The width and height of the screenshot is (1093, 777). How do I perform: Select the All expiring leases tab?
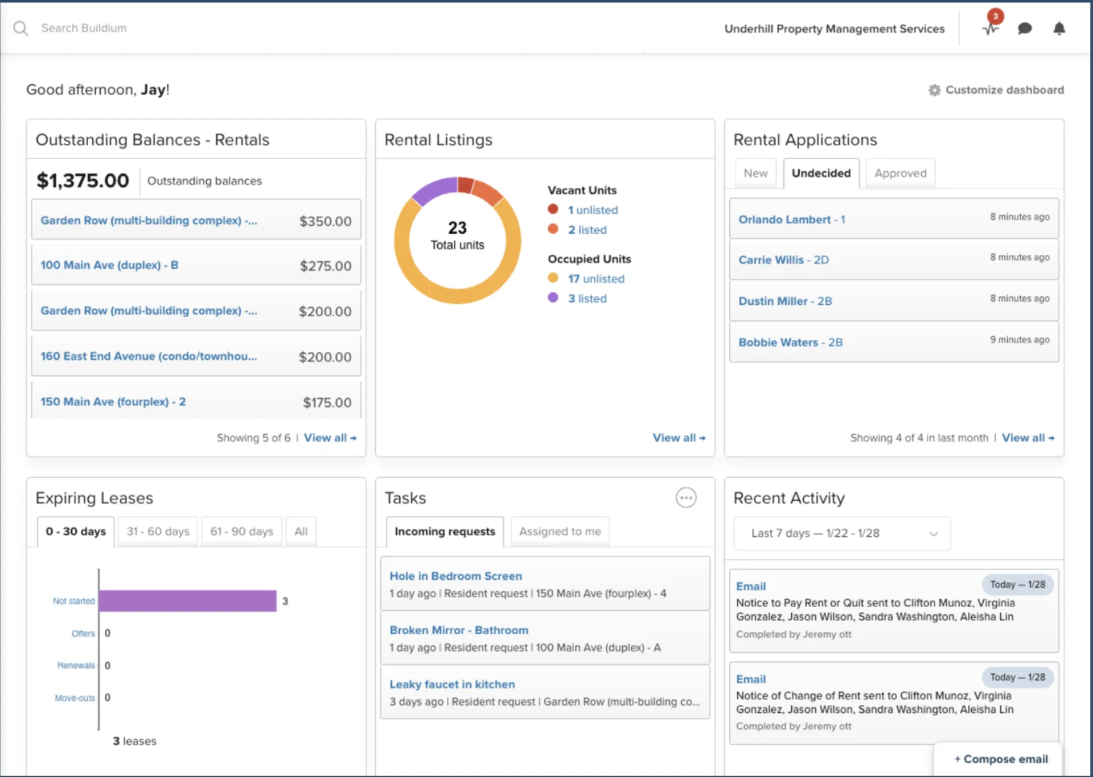[301, 531]
